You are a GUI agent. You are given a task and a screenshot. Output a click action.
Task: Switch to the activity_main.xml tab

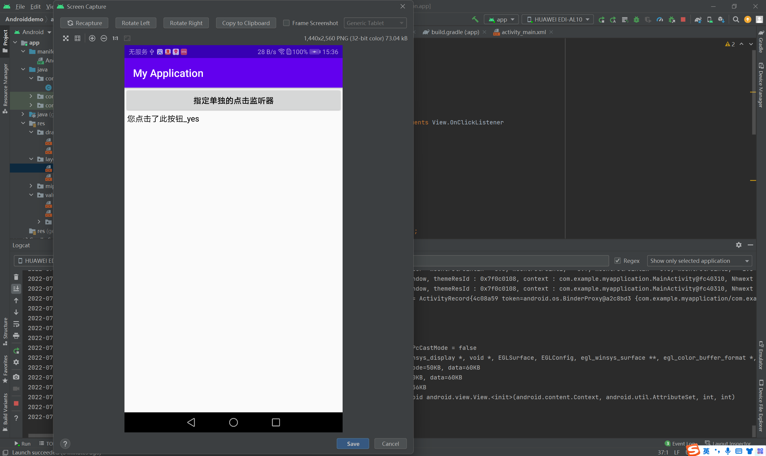point(523,32)
